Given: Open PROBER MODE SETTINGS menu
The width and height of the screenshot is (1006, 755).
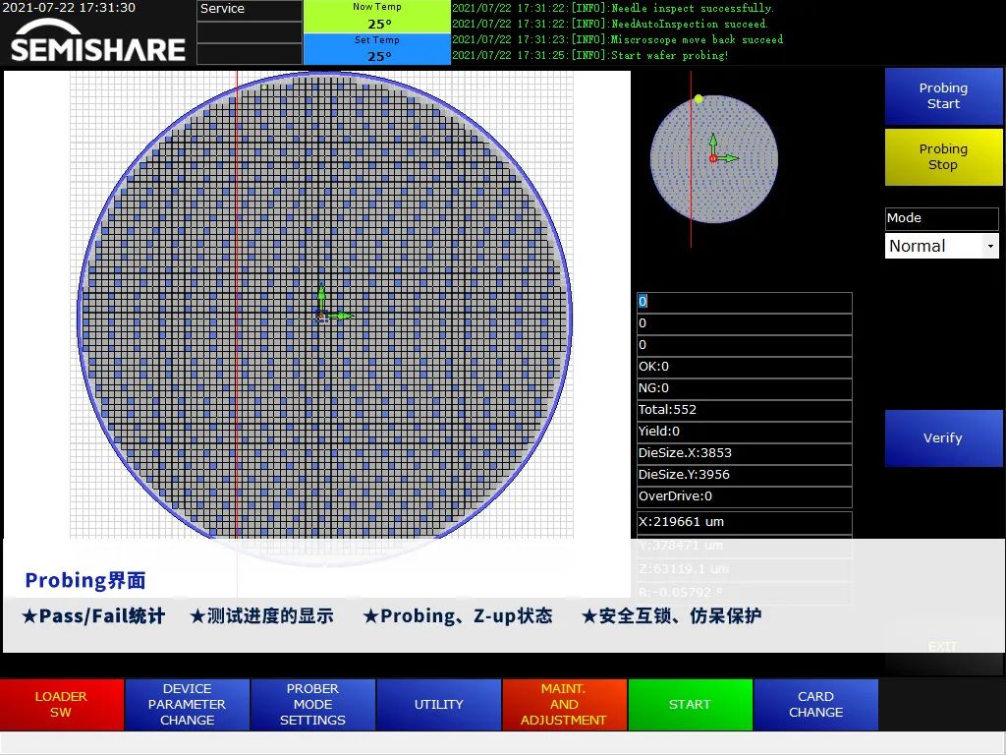Looking at the screenshot, I should (x=312, y=704).
